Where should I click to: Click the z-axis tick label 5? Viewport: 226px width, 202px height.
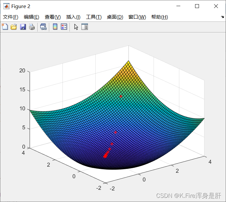(24, 128)
